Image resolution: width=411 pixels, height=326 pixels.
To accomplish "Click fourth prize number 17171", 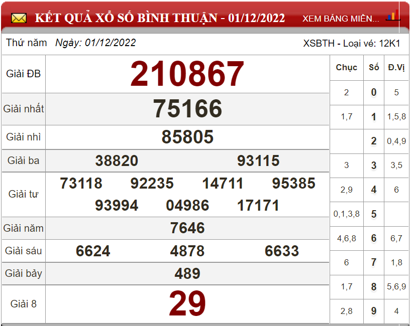I will click(x=258, y=206).
